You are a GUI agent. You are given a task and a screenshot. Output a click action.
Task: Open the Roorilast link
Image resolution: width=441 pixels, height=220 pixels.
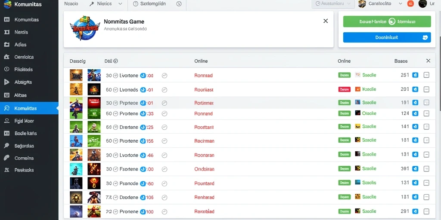204,89
